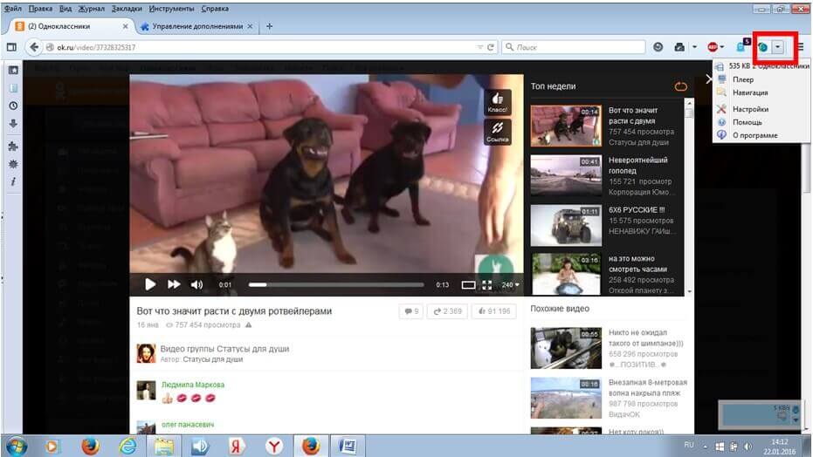
Task: Toggle fullscreen mode in video player
Action: coord(488,284)
